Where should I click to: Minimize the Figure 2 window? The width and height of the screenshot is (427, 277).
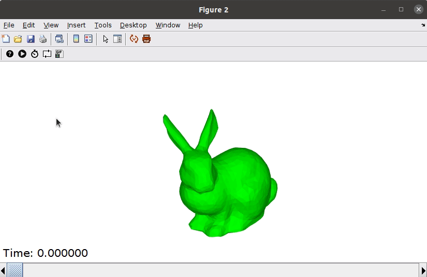pyautogui.click(x=384, y=9)
